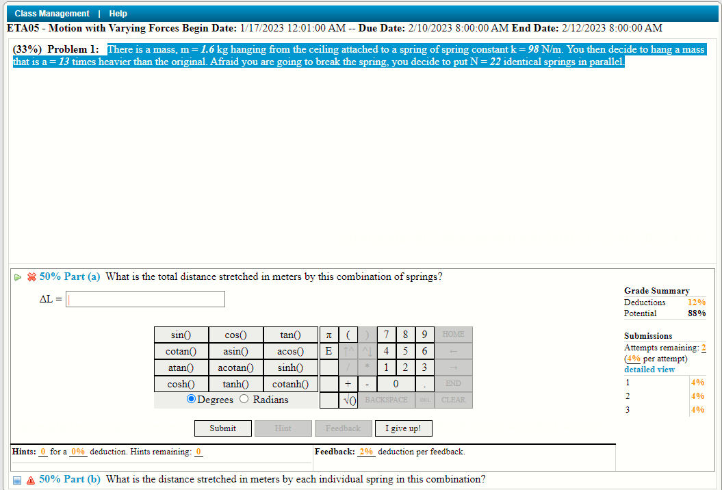Open the detailed view link
Screen dimensions: 722x490
pyautogui.click(x=649, y=370)
